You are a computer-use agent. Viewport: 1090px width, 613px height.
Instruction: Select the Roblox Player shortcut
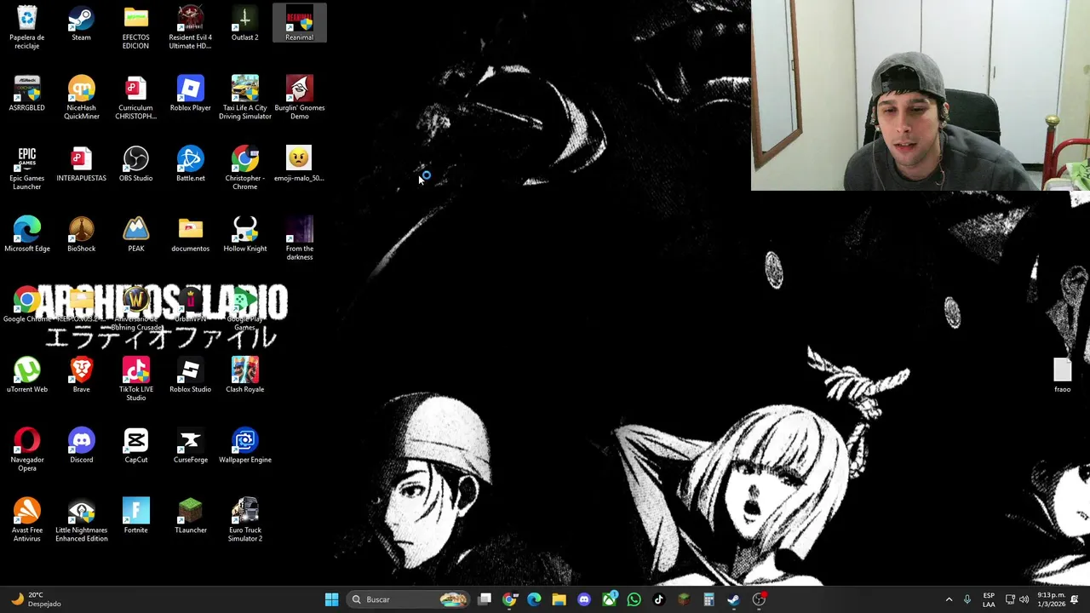coord(190,95)
